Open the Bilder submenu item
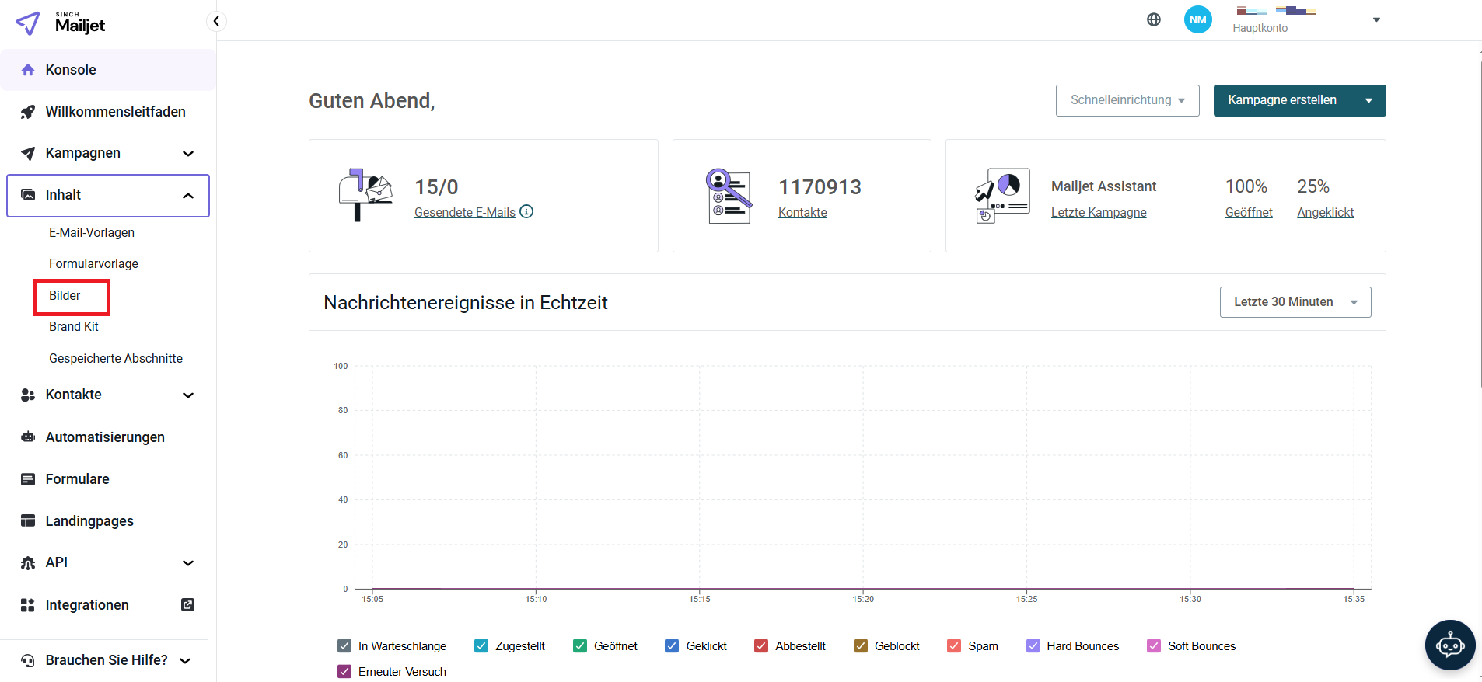 65,295
